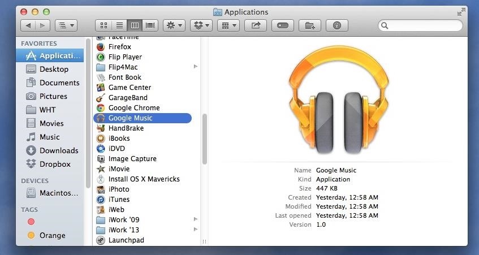
Task: Click the Get Info toolbar button
Action: (337, 25)
